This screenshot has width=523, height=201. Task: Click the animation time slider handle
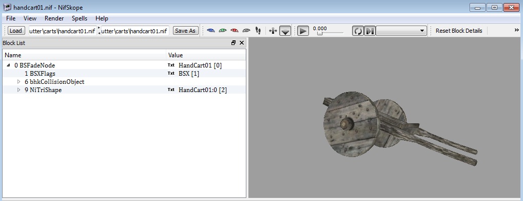coord(320,33)
